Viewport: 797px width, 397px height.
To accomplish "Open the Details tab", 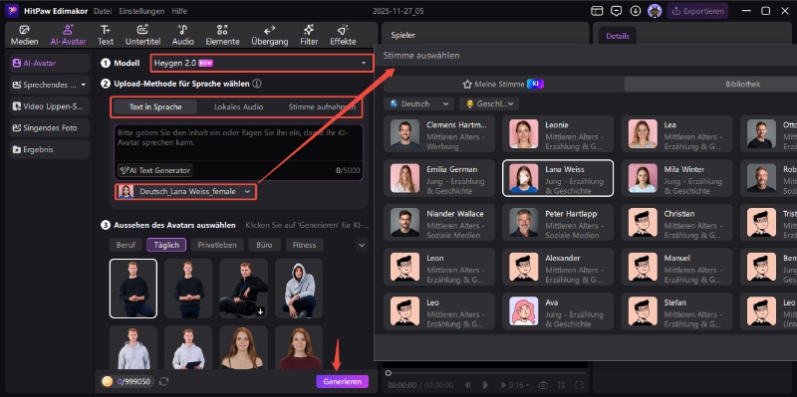I will (618, 36).
